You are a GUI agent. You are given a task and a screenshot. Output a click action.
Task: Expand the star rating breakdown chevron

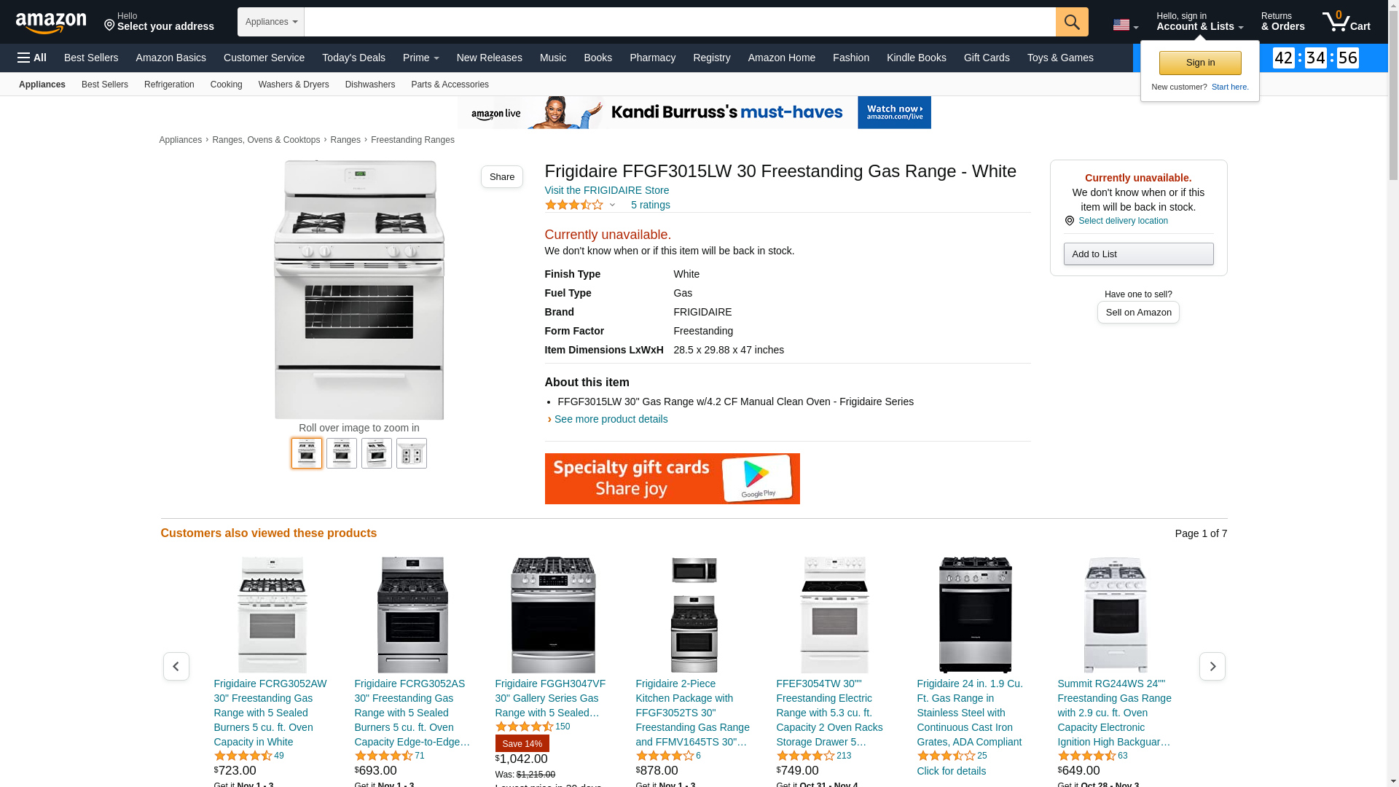612,205
